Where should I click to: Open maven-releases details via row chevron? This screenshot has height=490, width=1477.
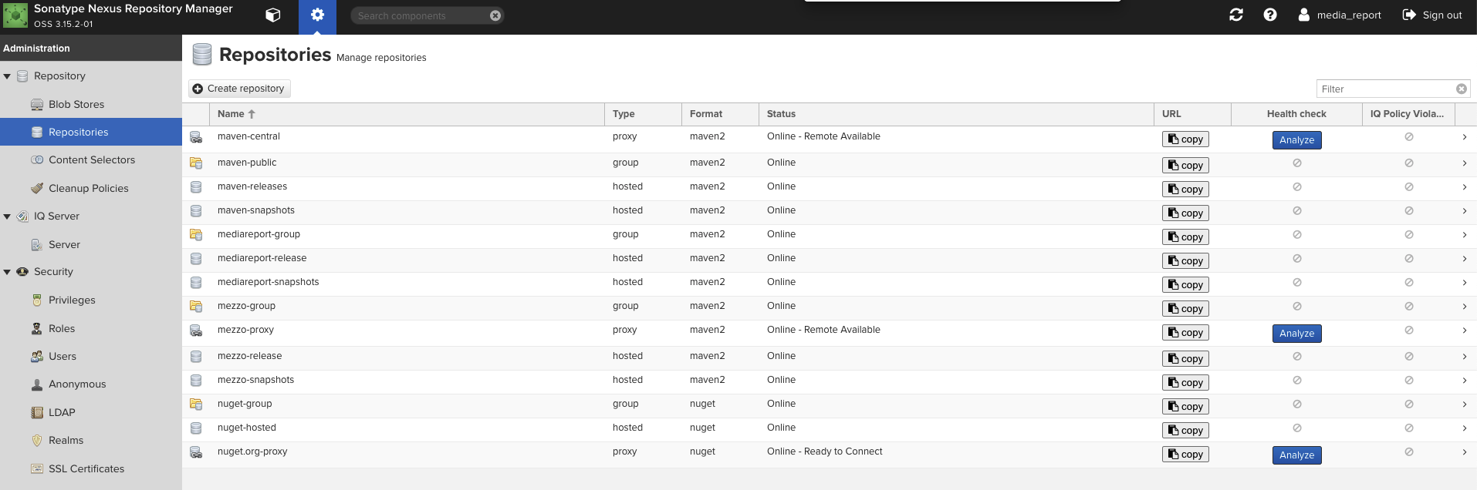pyautogui.click(x=1464, y=187)
